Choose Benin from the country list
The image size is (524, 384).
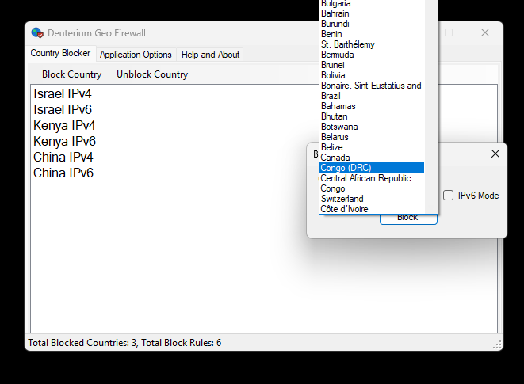[x=372, y=34]
